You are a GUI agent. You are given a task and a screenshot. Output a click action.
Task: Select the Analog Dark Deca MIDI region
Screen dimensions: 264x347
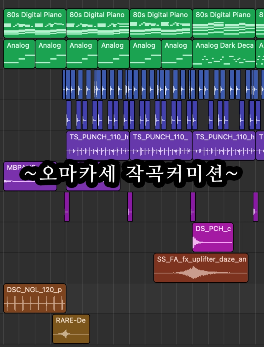coord(224,54)
